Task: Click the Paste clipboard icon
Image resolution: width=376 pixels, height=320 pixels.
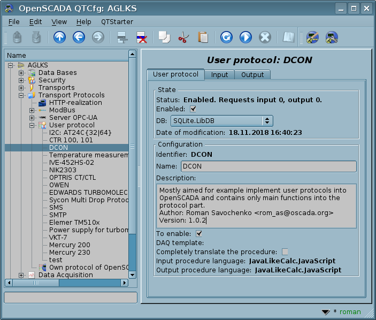Action: 203,37
